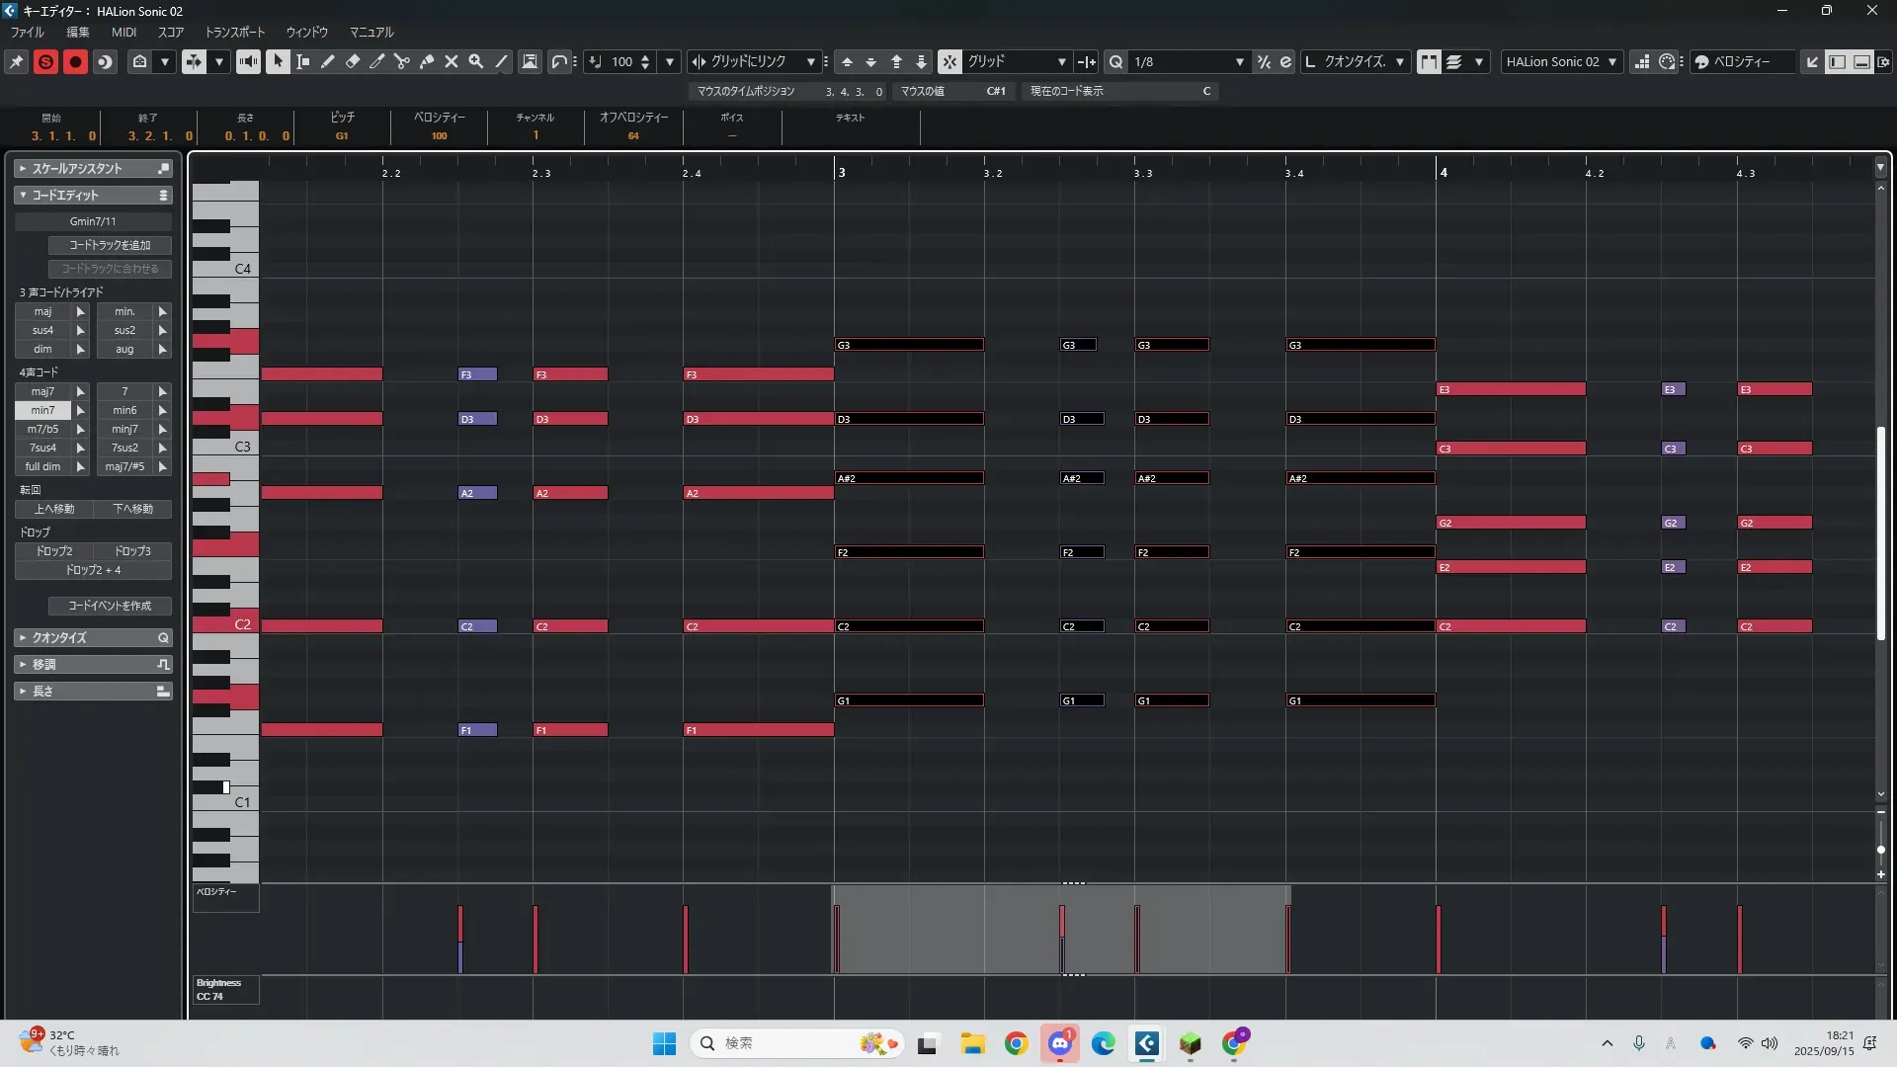Toggle the Solo editor button
The image size is (1897, 1067).
(45, 61)
